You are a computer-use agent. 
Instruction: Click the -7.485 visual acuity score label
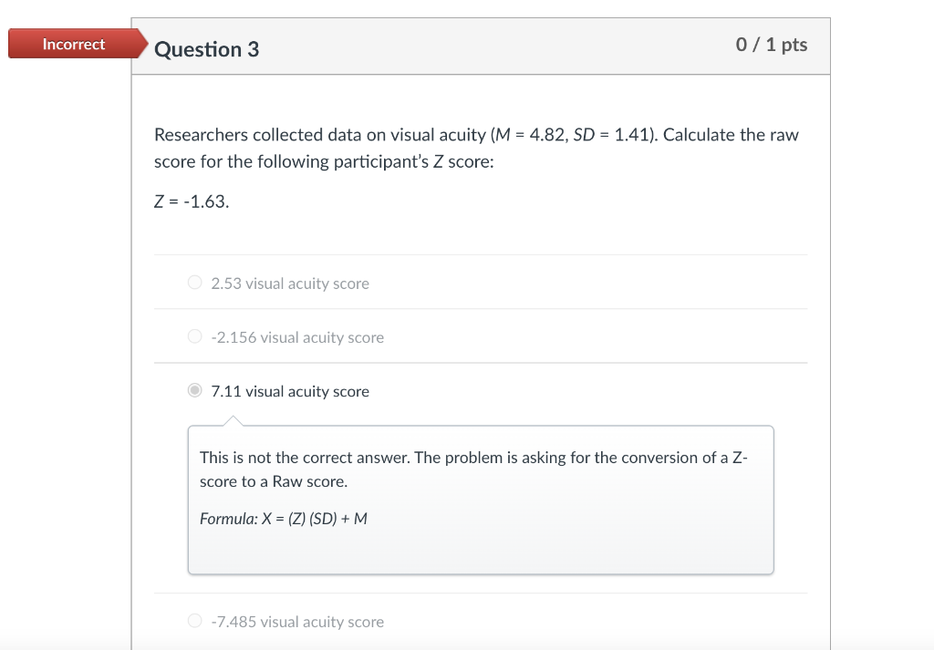296,622
